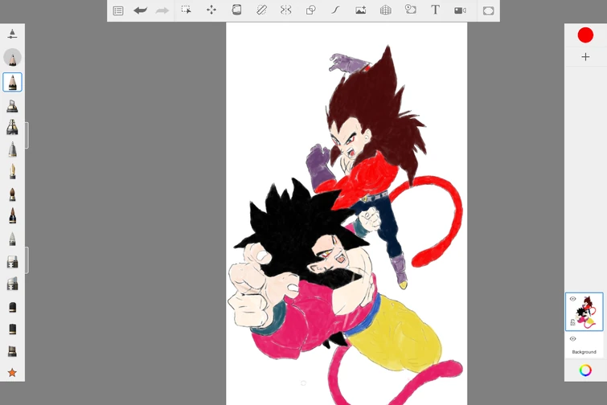Open the Ruler guide tool
The height and width of the screenshot is (405, 607).
(261, 10)
